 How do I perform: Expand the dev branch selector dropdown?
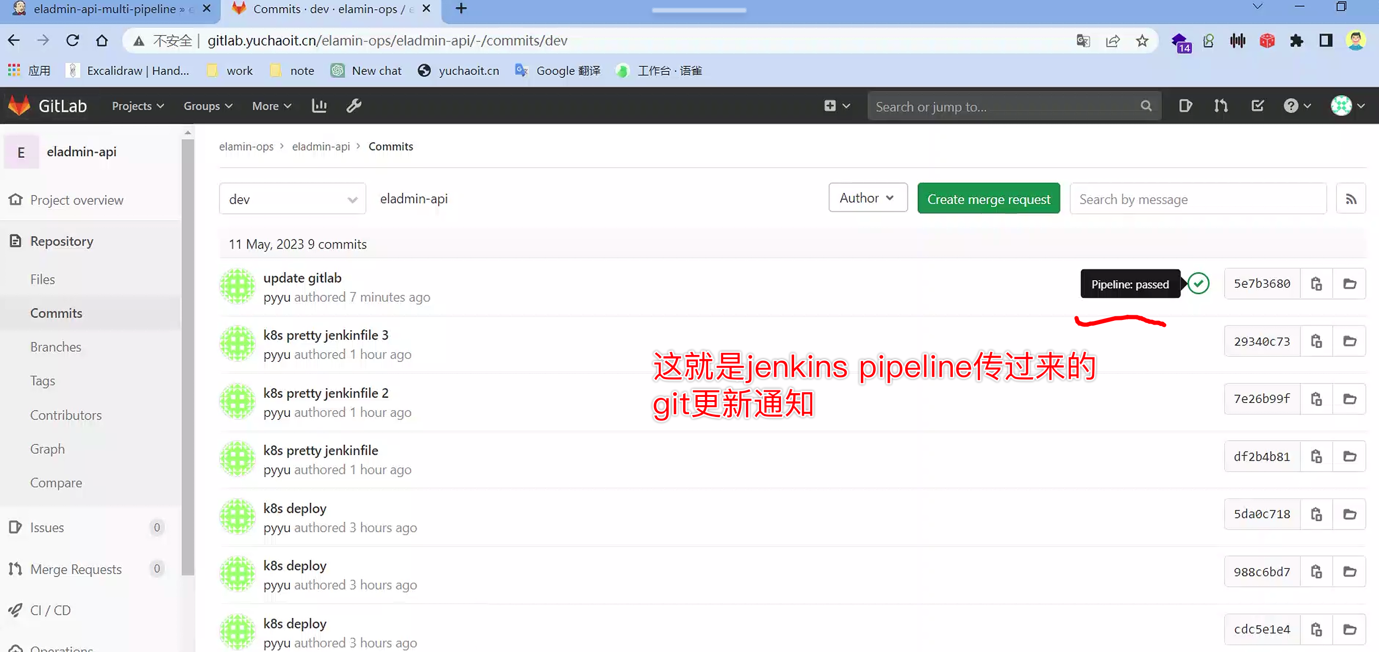click(292, 199)
